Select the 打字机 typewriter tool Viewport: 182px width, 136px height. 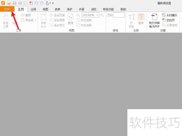click(131, 21)
